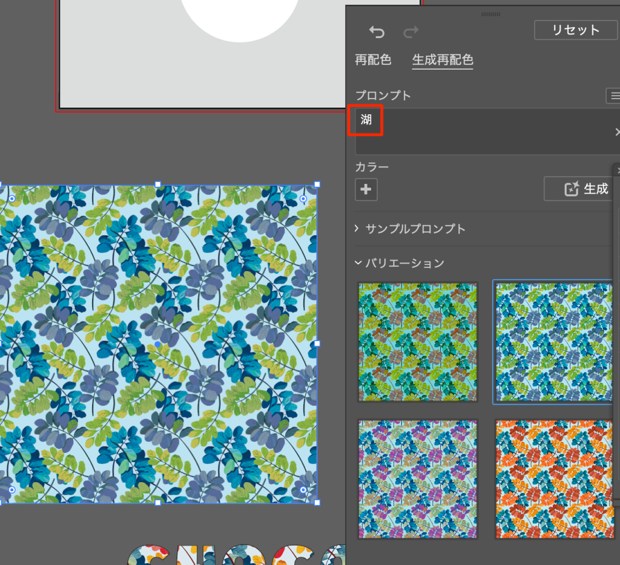
Task: Choose the green and teal variation thumbnail
Action: [x=418, y=342]
